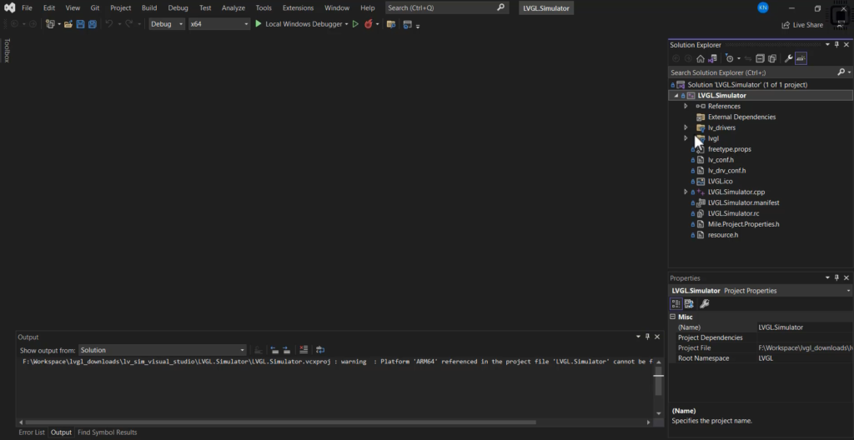The width and height of the screenshot is (854, 440).
Task: Open the Git menu
Action: pos(95,7)
